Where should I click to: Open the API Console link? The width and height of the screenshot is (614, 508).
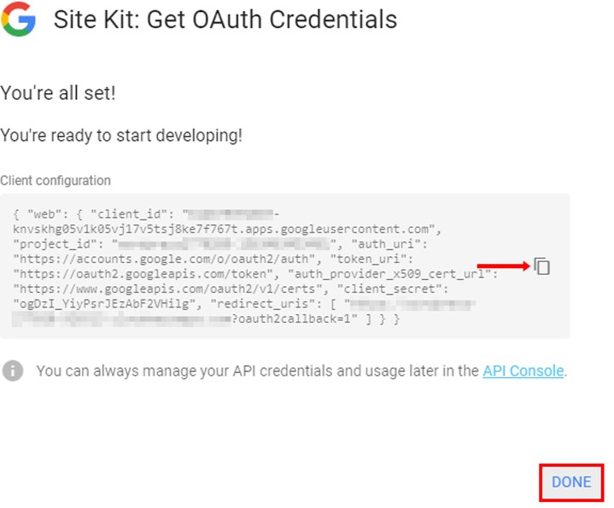tap(523, 371)
